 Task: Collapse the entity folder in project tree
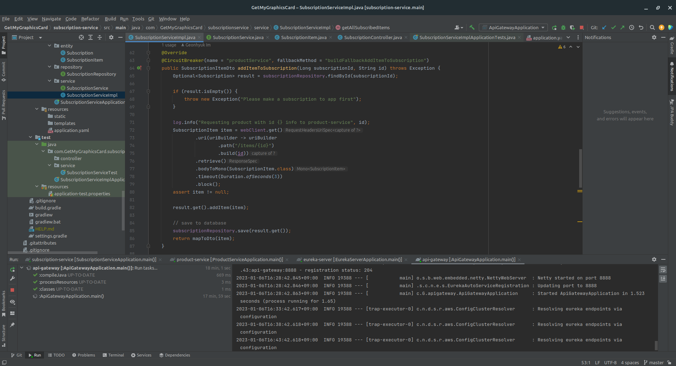click(x=50, y=46)
